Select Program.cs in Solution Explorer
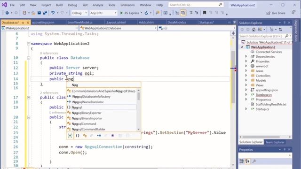Viewport: 301px width, 169px height. click(x=263, y=100)
